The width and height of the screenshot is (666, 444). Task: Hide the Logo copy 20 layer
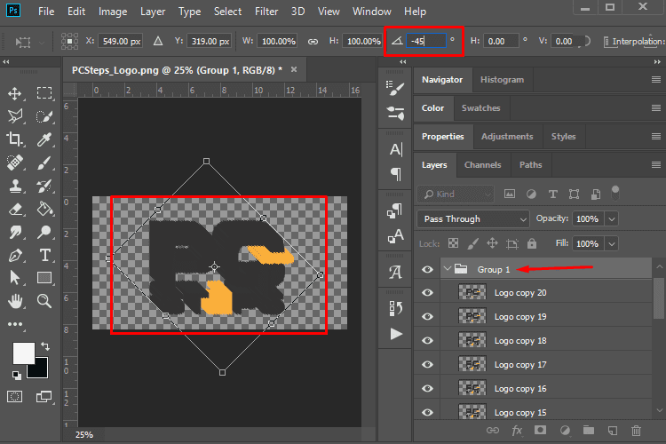click(427, 293)
